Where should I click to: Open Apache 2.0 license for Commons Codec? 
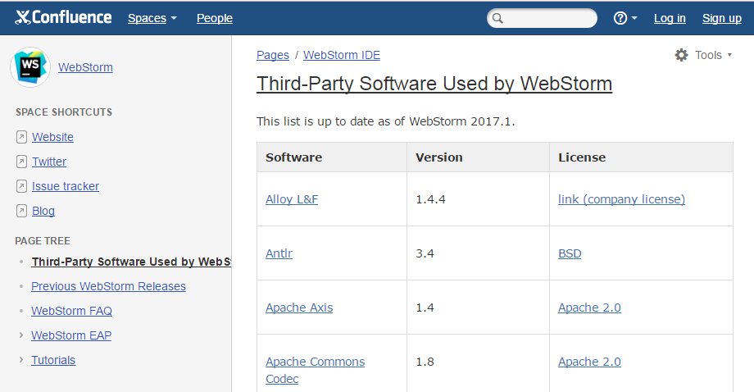coord(589,362)
